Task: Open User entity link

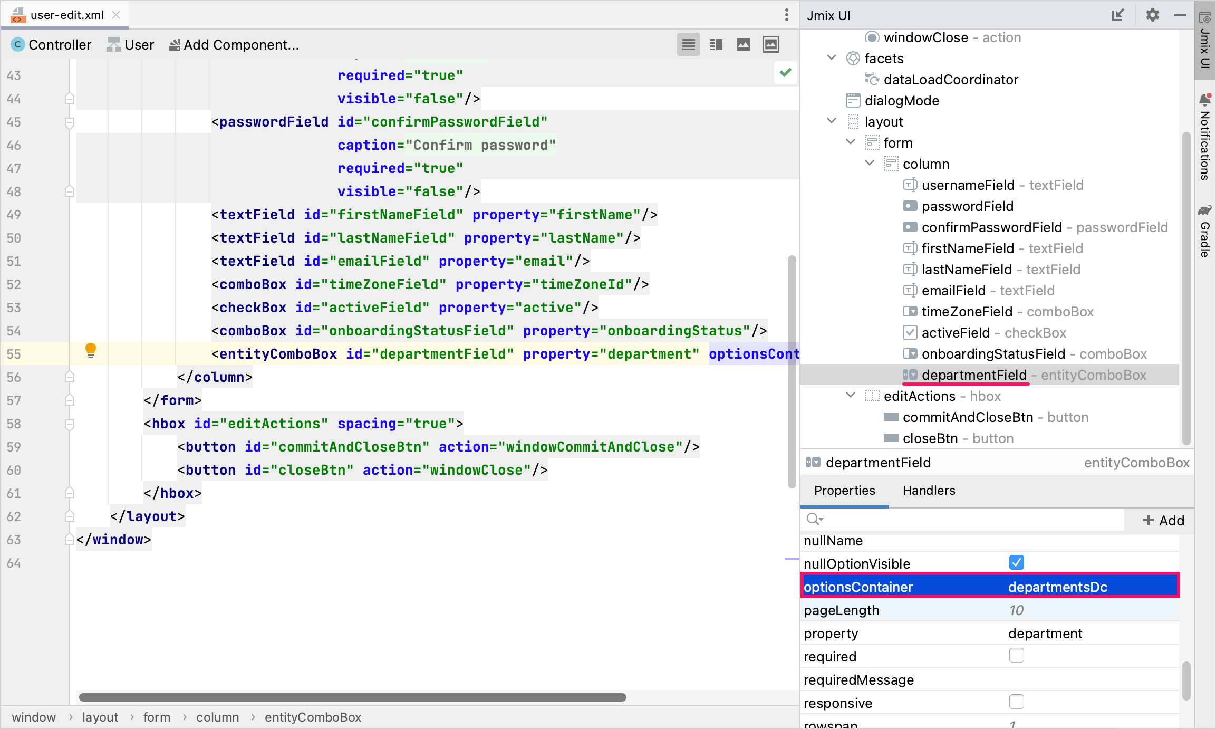Action: pyautogui.click(x=130, y=45)
